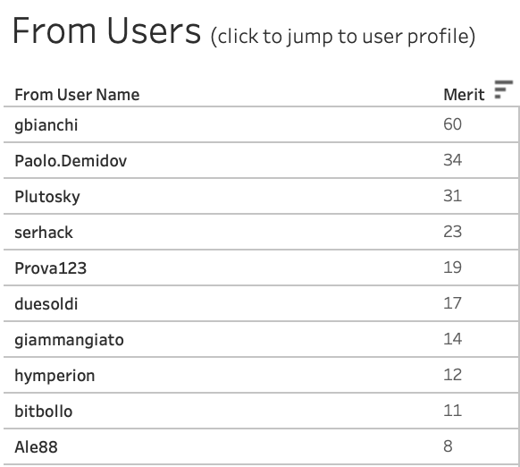Viewport: 520px width, 467px height.
Task: Select giammangiato in the user list
Action: click(69, 340)
